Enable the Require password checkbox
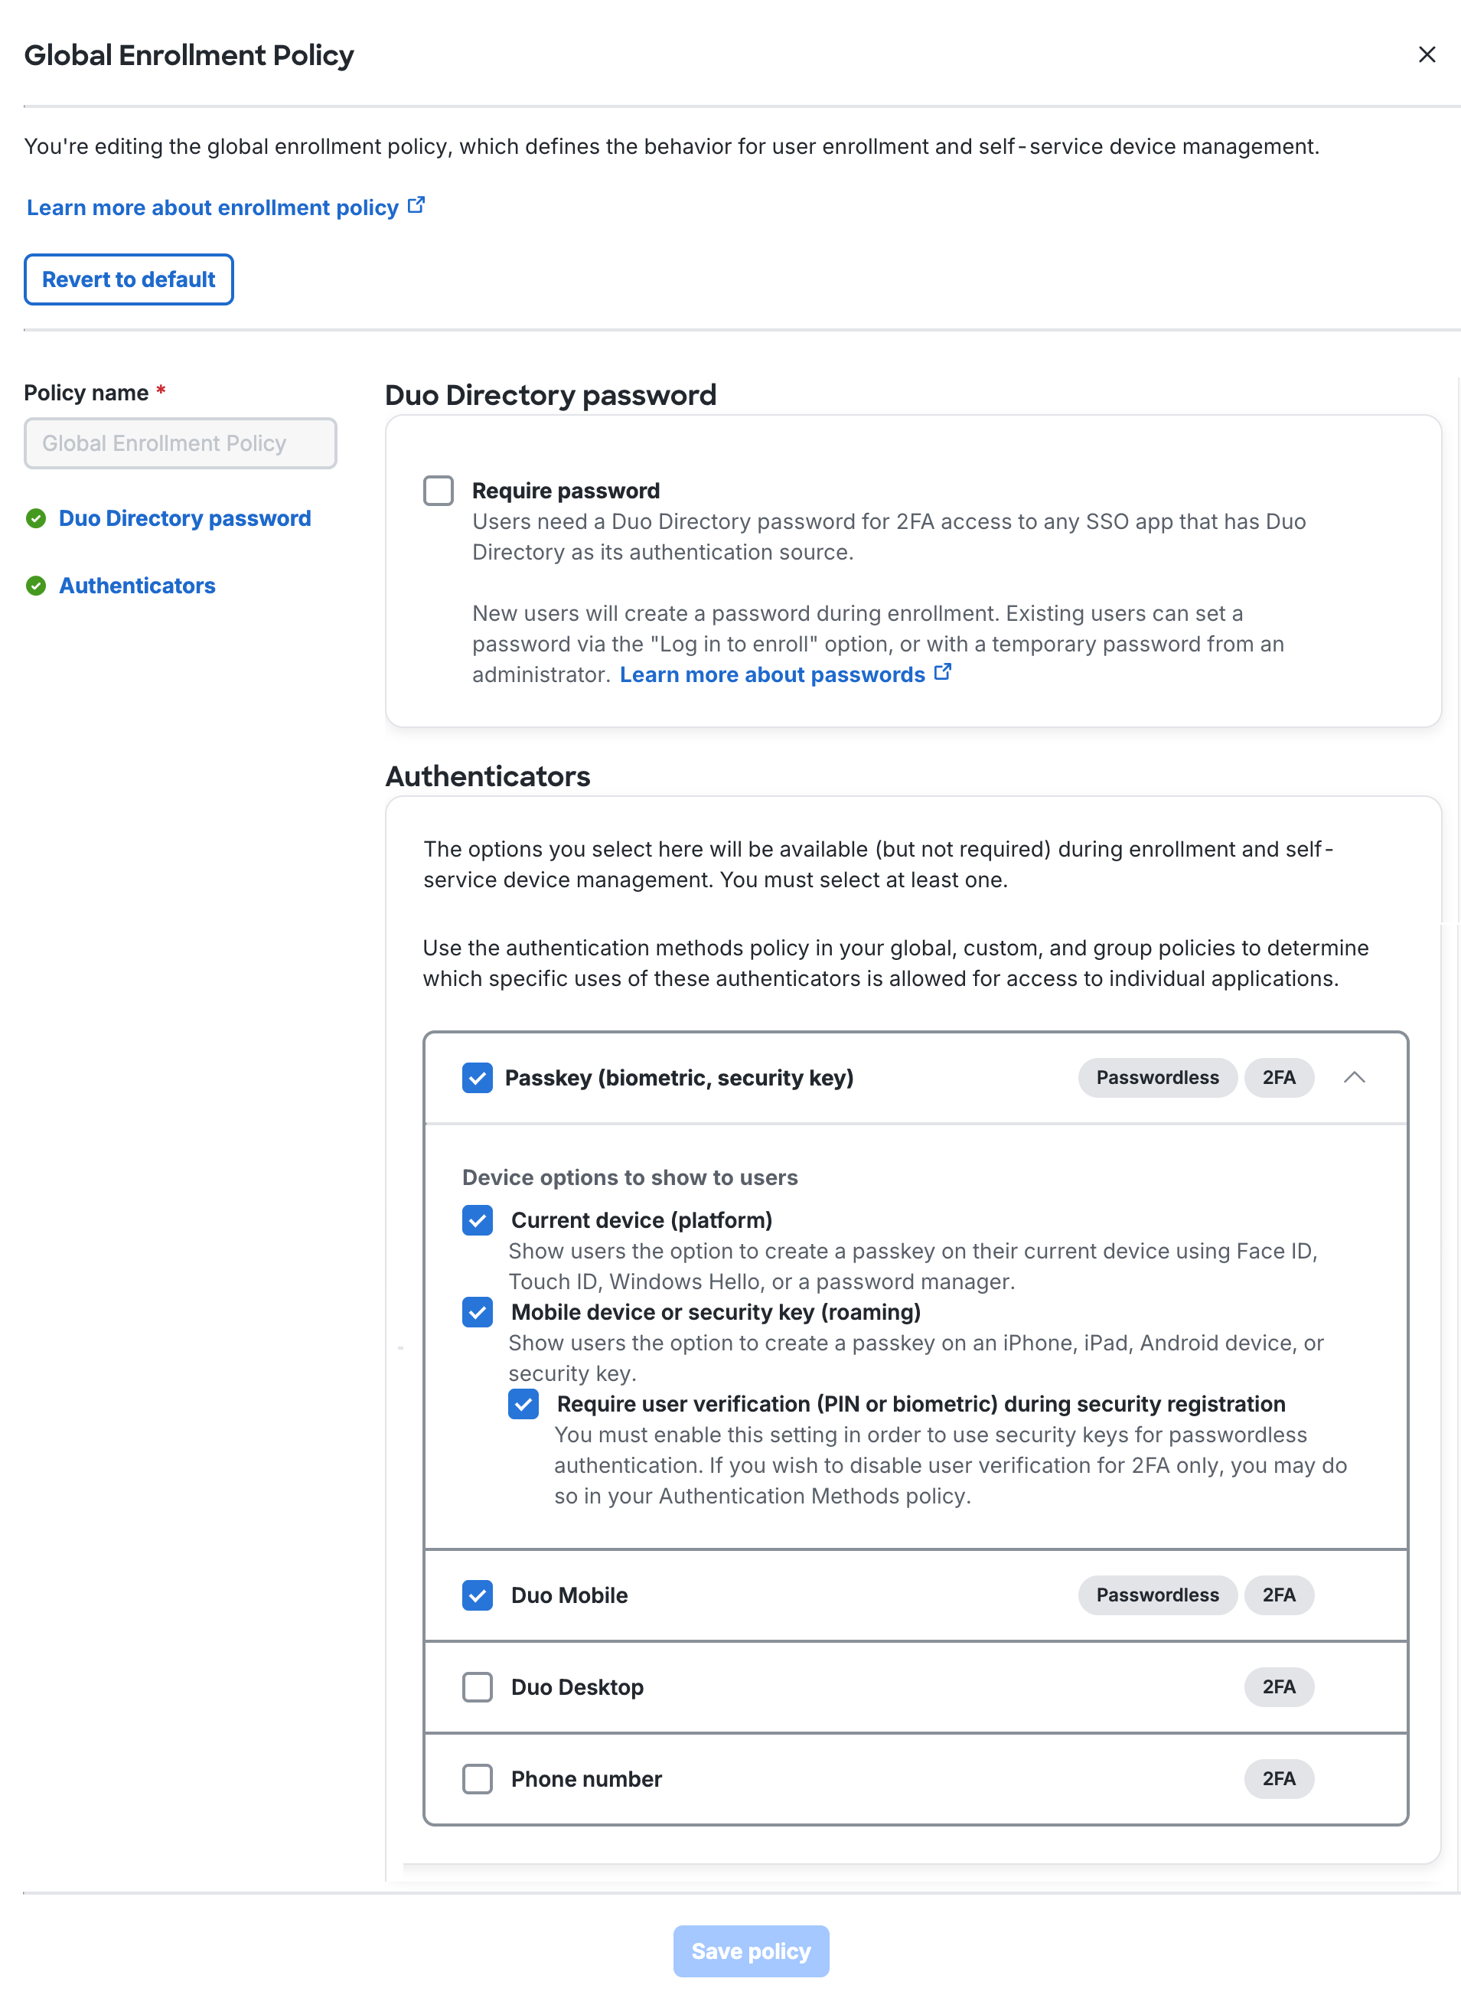 439,491
